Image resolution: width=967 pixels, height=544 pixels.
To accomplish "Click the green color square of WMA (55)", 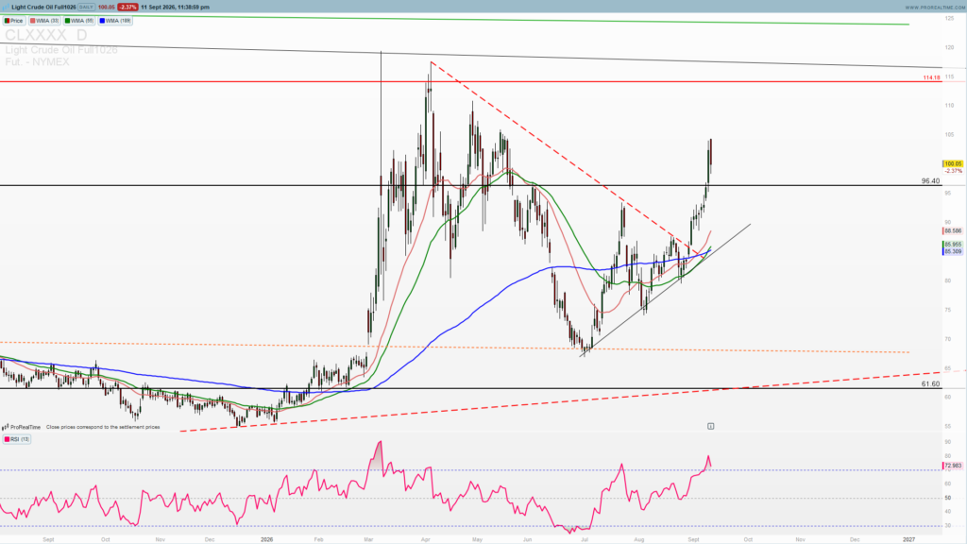I will (x=68, y=21).
